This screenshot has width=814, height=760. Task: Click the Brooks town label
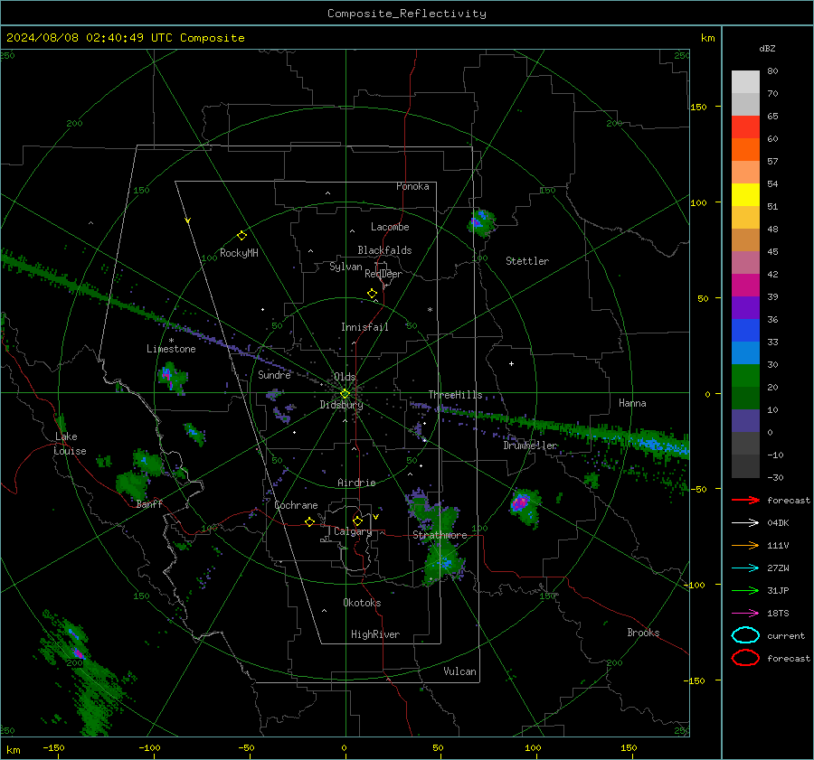643,633
